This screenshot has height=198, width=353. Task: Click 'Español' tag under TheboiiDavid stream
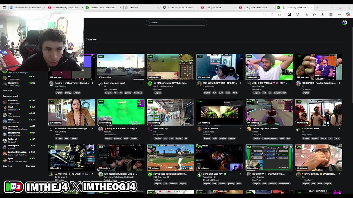coord(134,138)
